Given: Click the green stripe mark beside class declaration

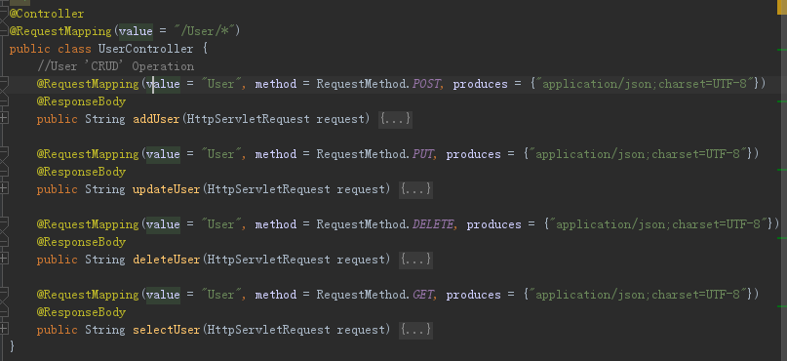Looking at the screenshot, I should tap(781, 50).
